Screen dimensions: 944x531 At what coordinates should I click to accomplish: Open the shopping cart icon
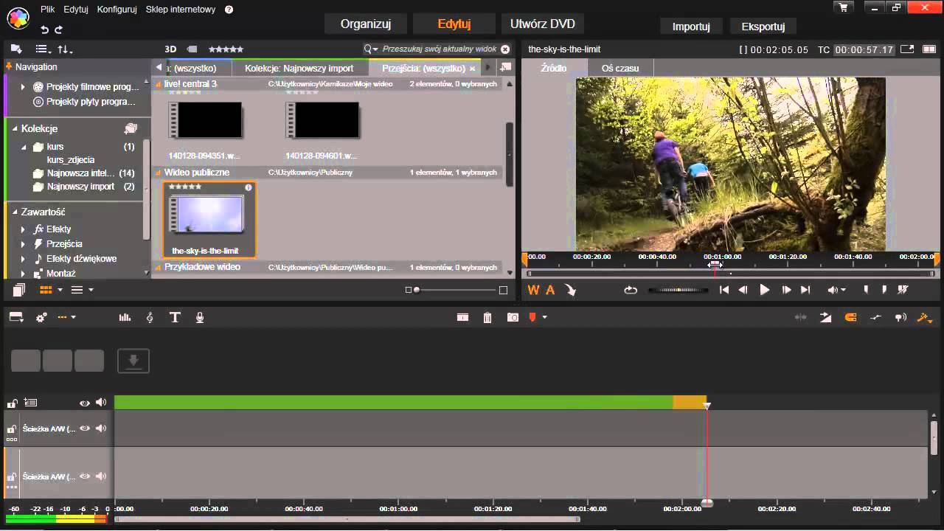(844, 7)
